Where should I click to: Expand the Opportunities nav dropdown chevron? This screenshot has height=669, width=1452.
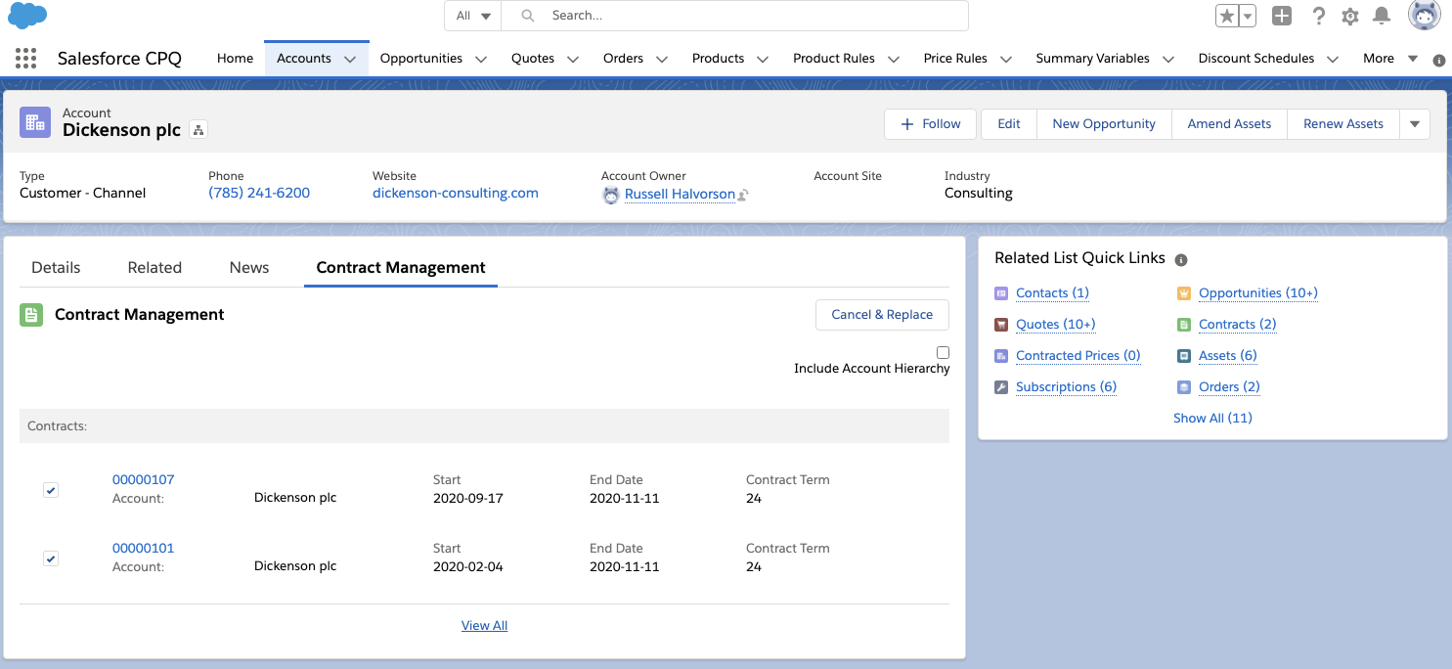coord(481,59)
